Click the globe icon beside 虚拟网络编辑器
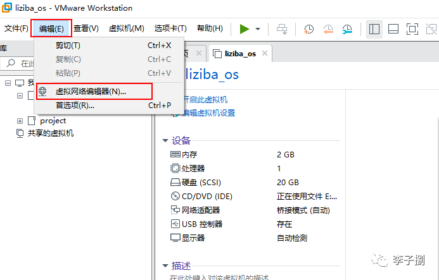439x280 pixels. coord(42,92)
